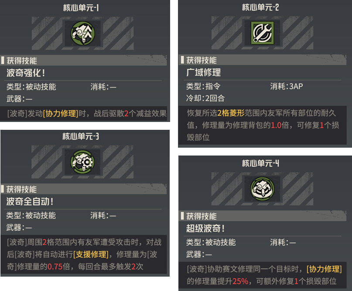352x291 pixels.
Task: Click the 波奇全自动! skill name
Action: point(30,201)
